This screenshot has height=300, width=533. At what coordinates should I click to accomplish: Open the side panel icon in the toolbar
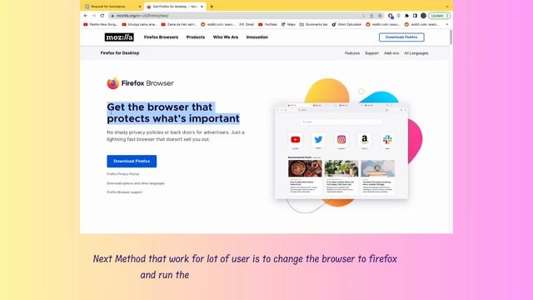[x=415, y=16]
